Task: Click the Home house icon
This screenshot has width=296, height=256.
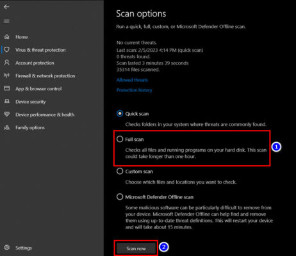Action: (x=7, y=37)
